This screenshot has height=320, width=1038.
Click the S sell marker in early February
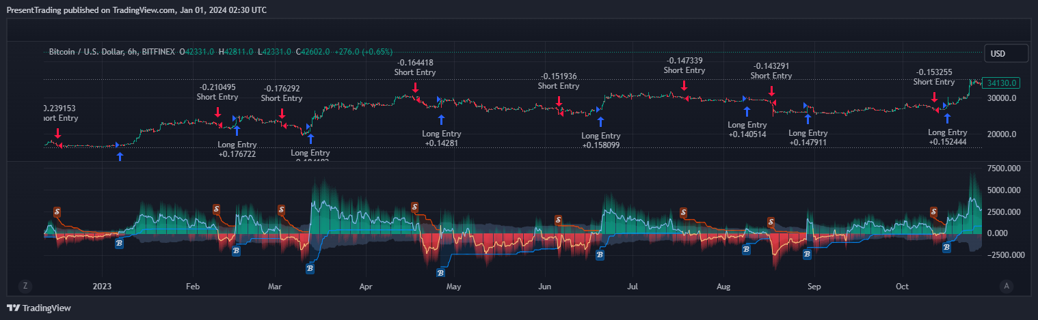pos(217,209)
